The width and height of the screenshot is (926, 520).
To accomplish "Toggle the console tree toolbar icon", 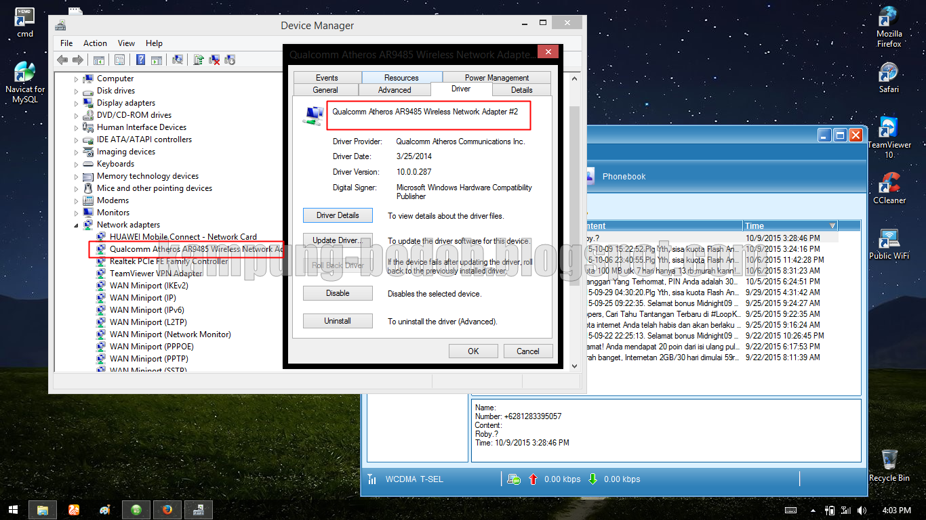I will point(99,60).
